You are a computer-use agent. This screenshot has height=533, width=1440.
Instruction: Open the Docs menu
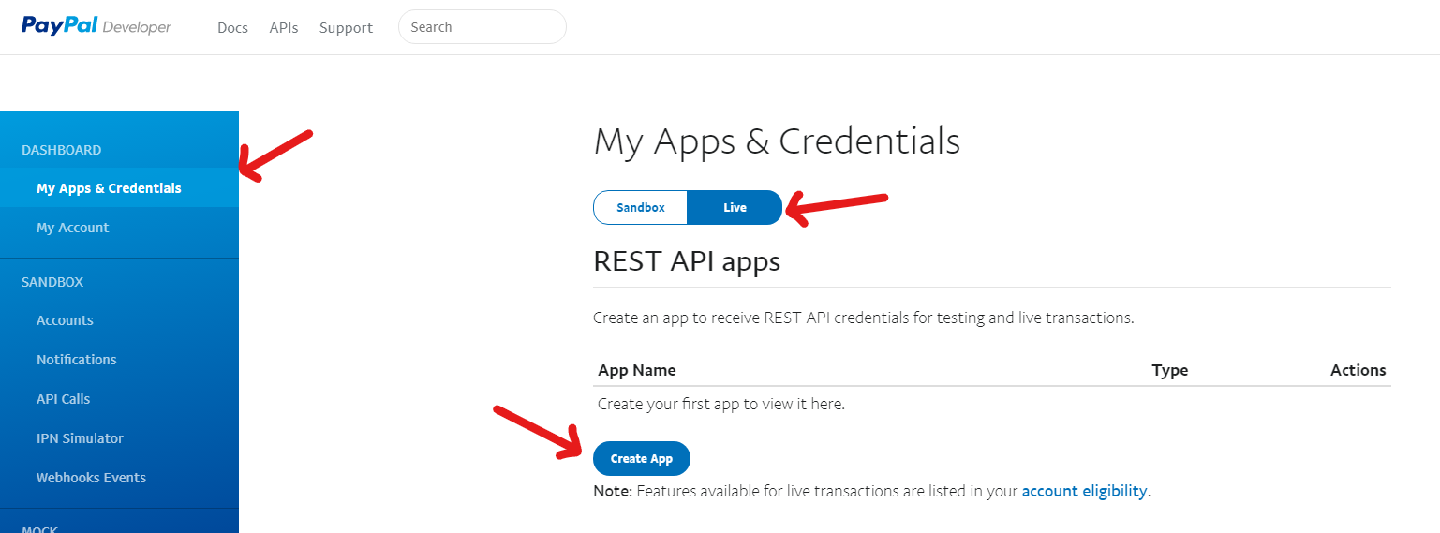coord(232,28)
